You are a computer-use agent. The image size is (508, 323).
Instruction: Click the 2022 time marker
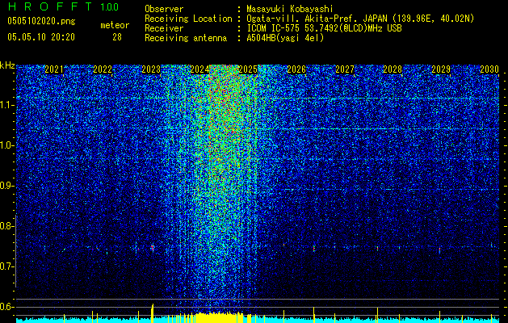(x=103, y=69)
